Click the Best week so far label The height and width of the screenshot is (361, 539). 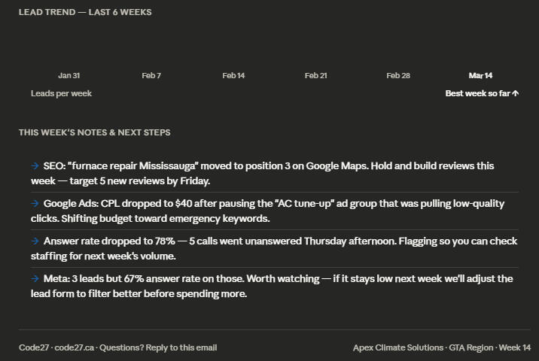pyautogui.click(x=477, y=94)
